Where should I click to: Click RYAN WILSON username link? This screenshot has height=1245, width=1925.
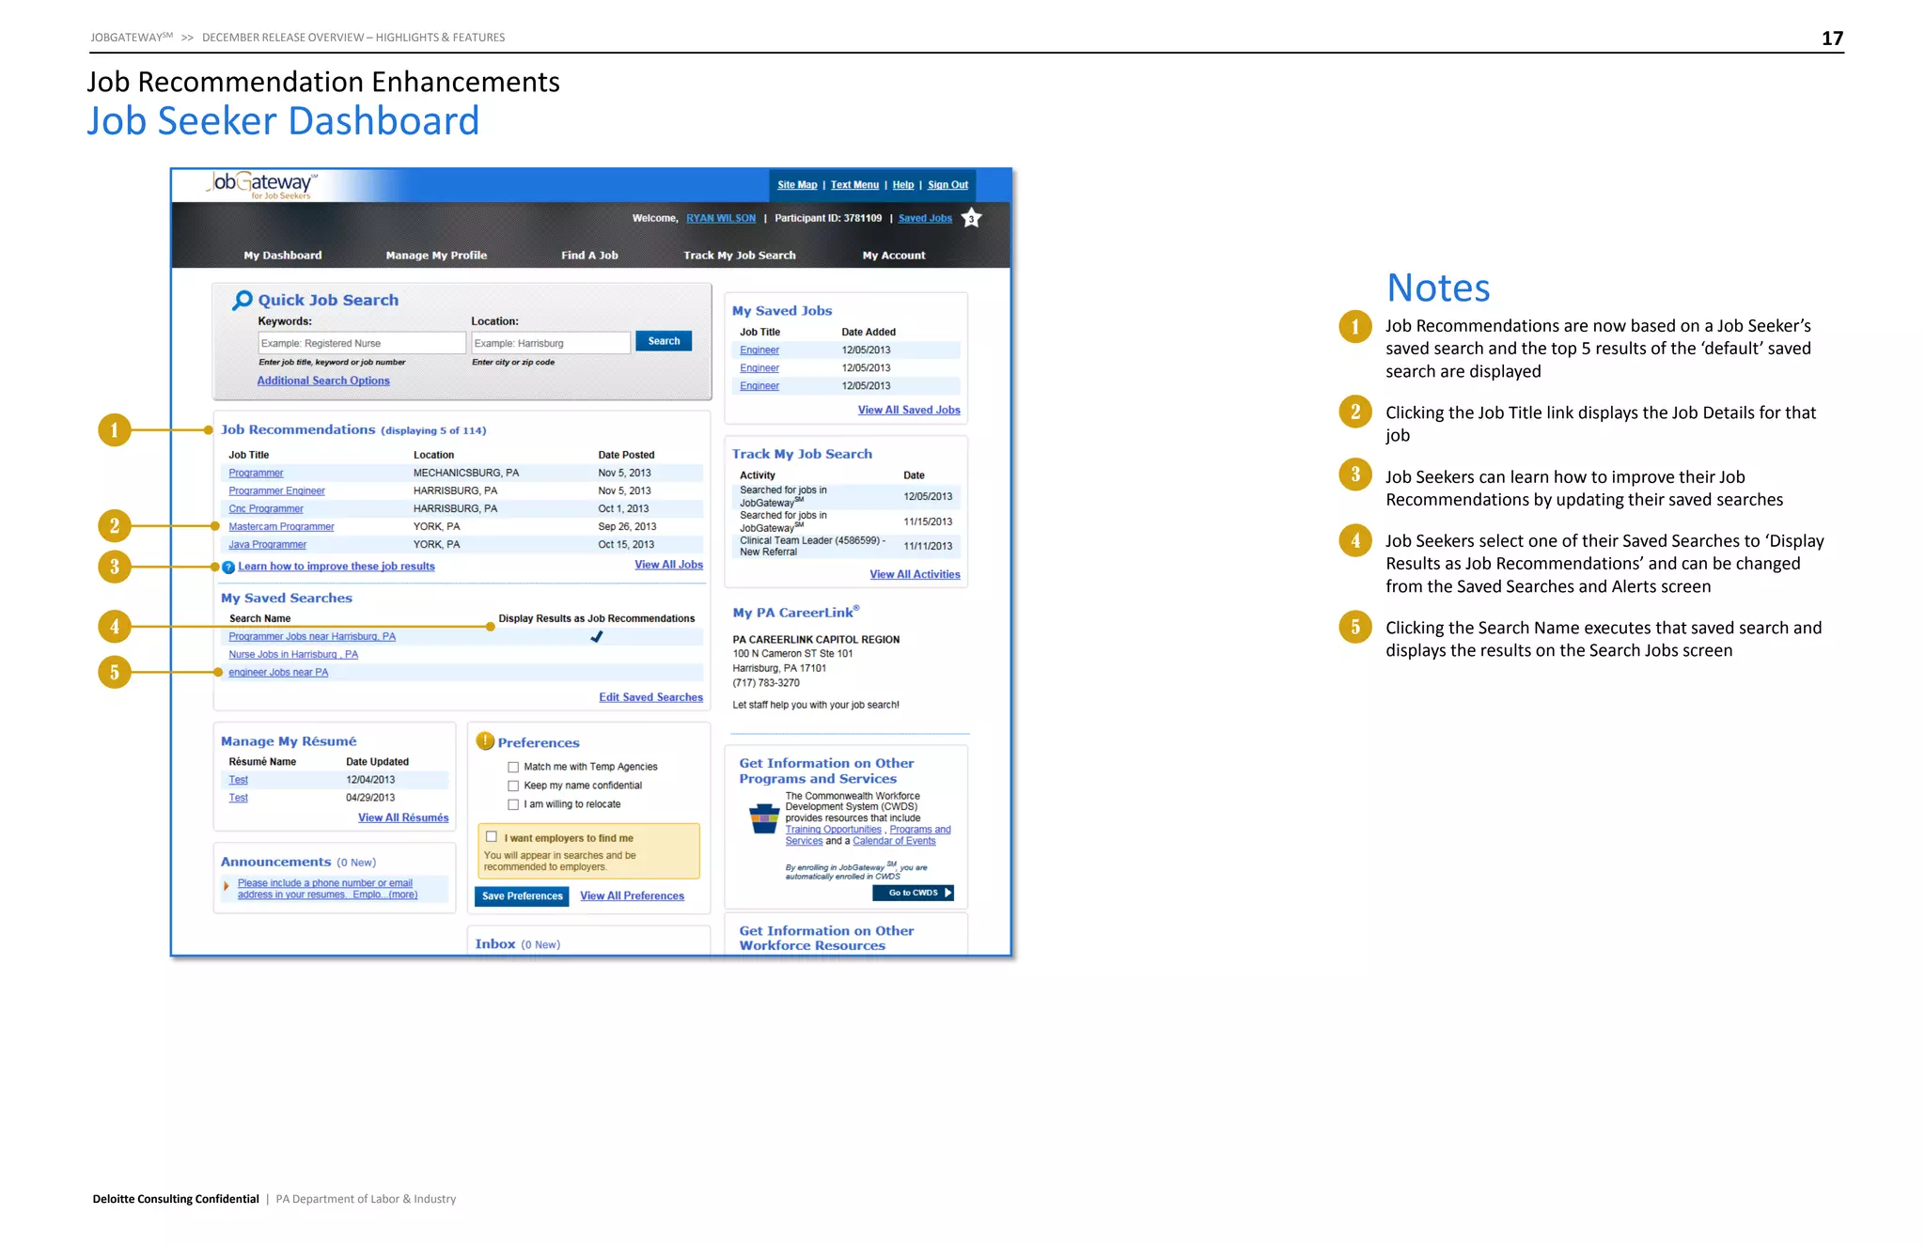point(721,218)
